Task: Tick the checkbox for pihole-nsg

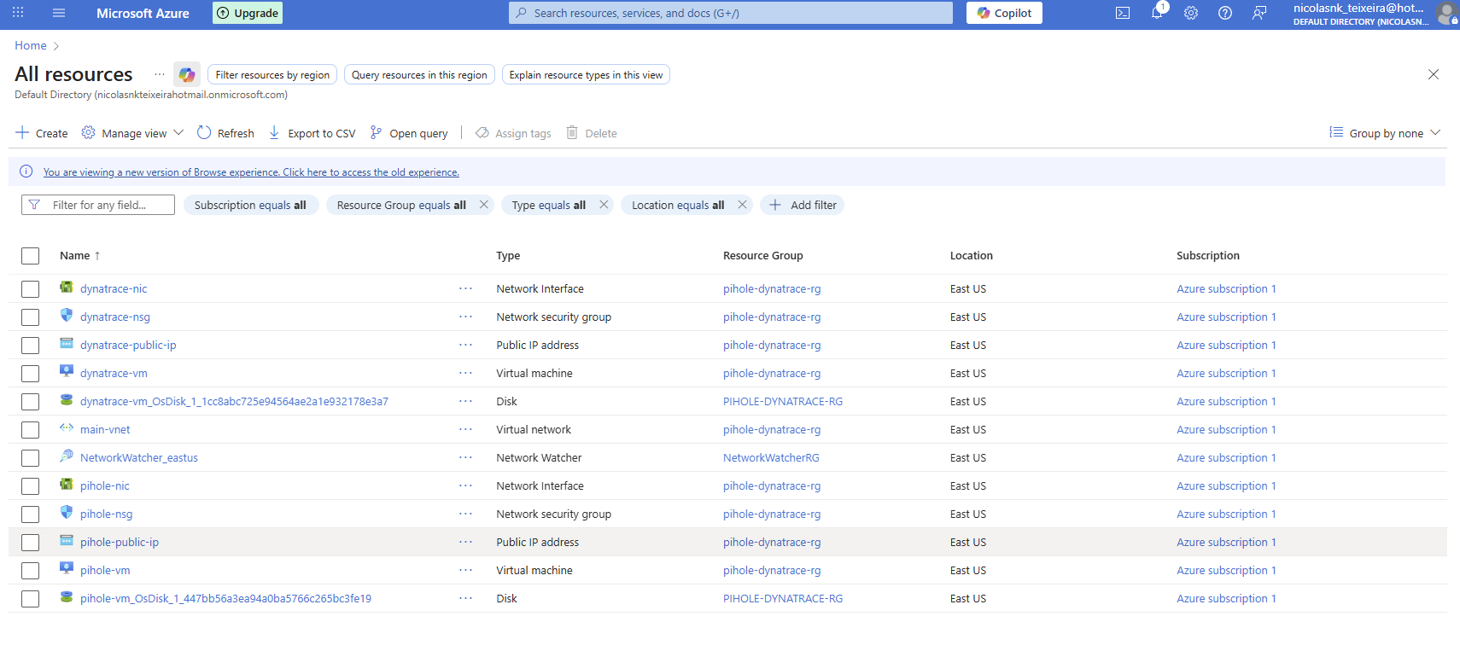Action: pyautogui.click(x=31, y=514)
